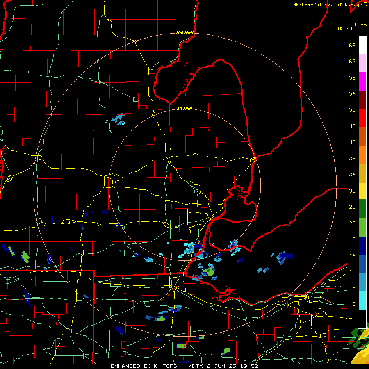Click the "TOPS" legend title

pos(360,25)
